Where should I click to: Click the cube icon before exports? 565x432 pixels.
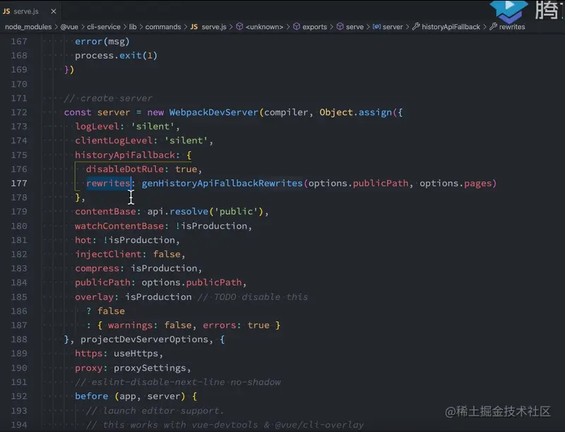click(x=297, y=27)
